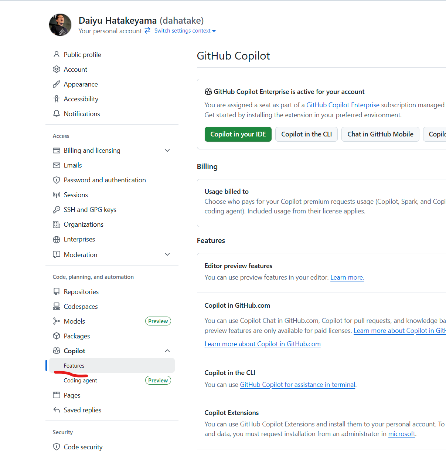
Task: Open Emails via the envelope icon
Action: click(57, 165)
